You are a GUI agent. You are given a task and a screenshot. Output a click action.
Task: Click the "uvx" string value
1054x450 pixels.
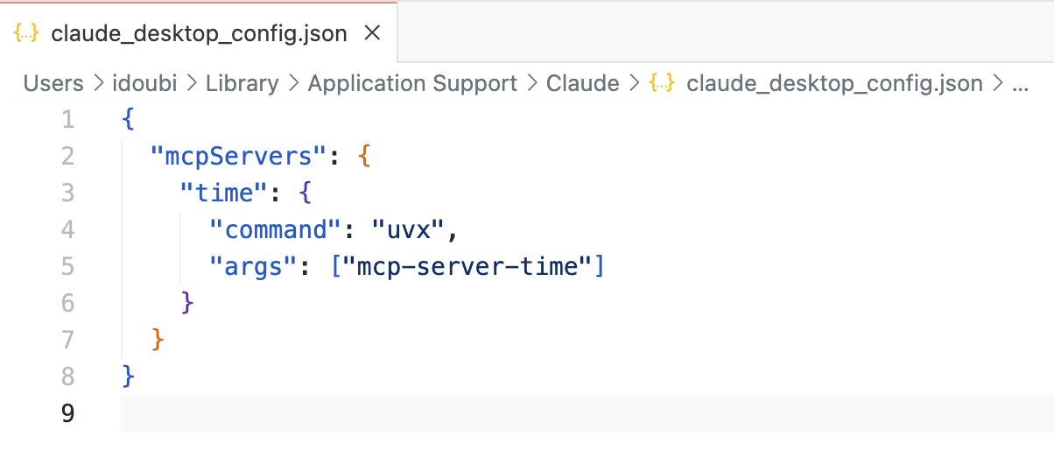coord(410,229)
